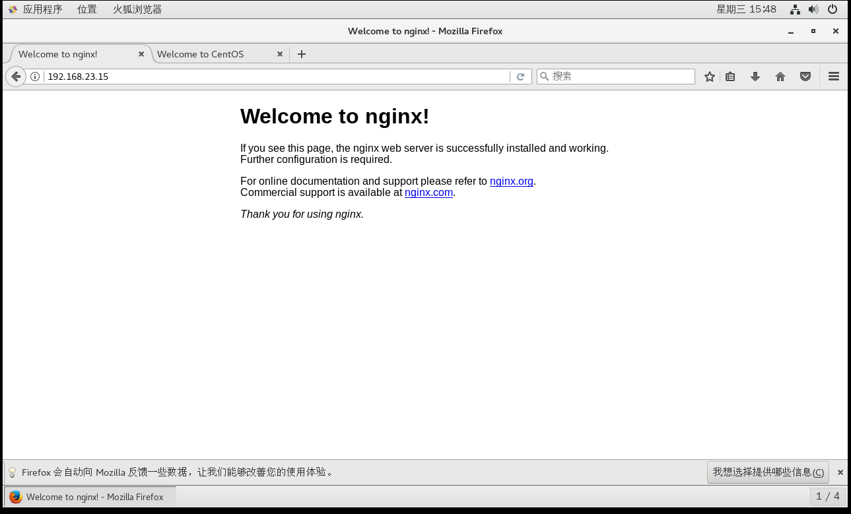Click the lightbulb icon in notification bar
This screenshot has width=851, height=514.
12,472
